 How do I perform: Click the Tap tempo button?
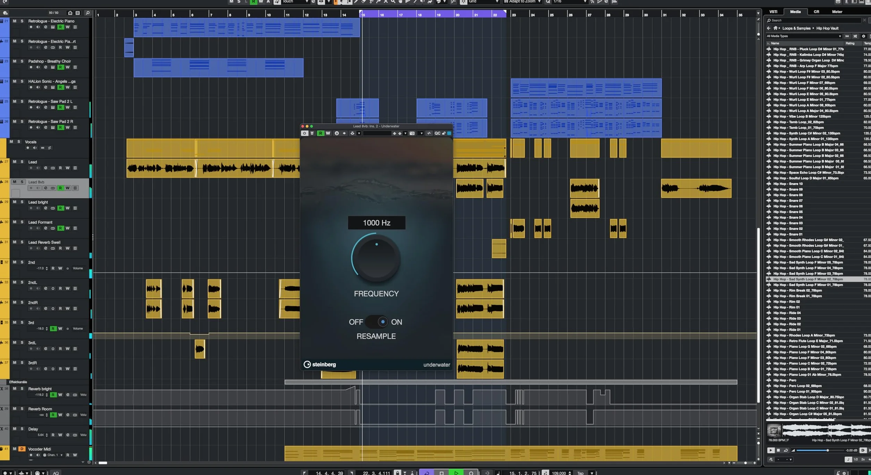click(x=580, y=473)
